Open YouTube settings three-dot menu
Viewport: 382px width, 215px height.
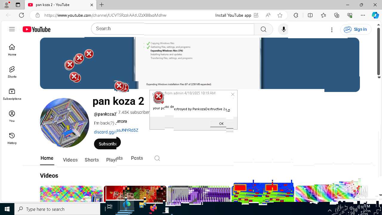332,29
